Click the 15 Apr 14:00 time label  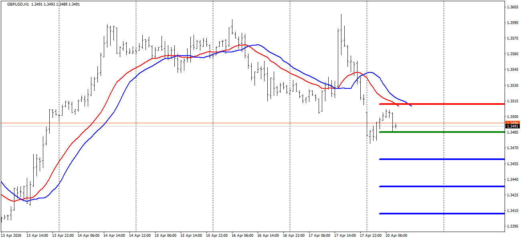191,236
